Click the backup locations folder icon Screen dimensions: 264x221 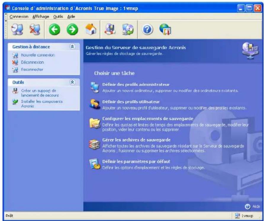pos(95,123)
